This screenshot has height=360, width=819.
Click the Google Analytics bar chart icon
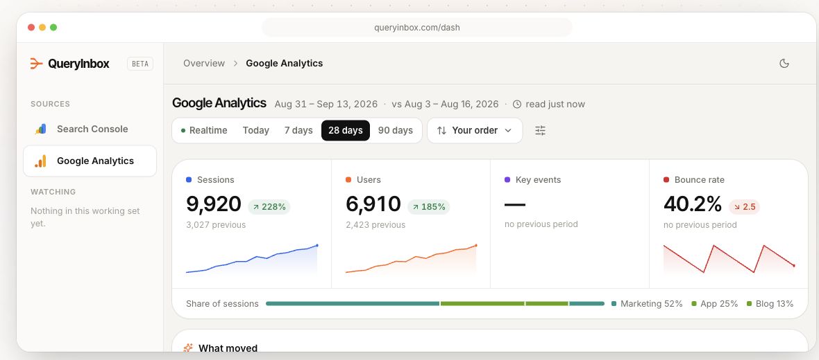click(40, 161)
